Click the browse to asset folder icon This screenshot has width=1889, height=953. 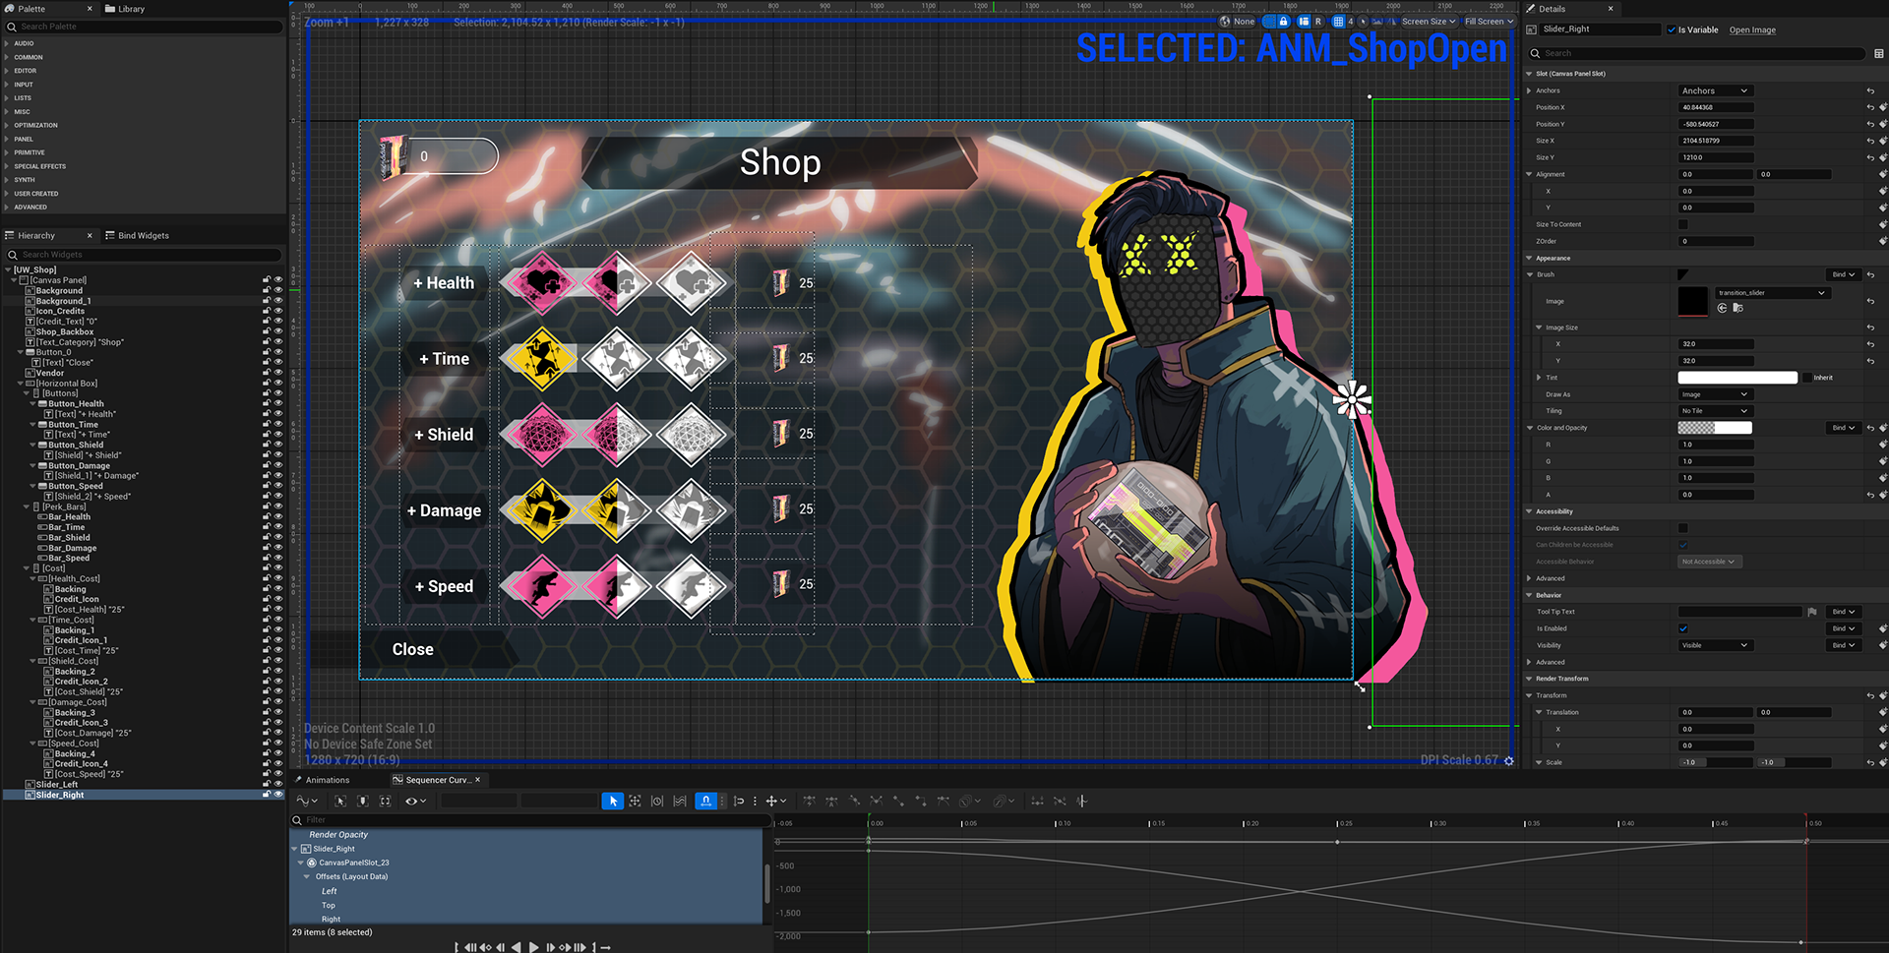(x=1738, y=308)
